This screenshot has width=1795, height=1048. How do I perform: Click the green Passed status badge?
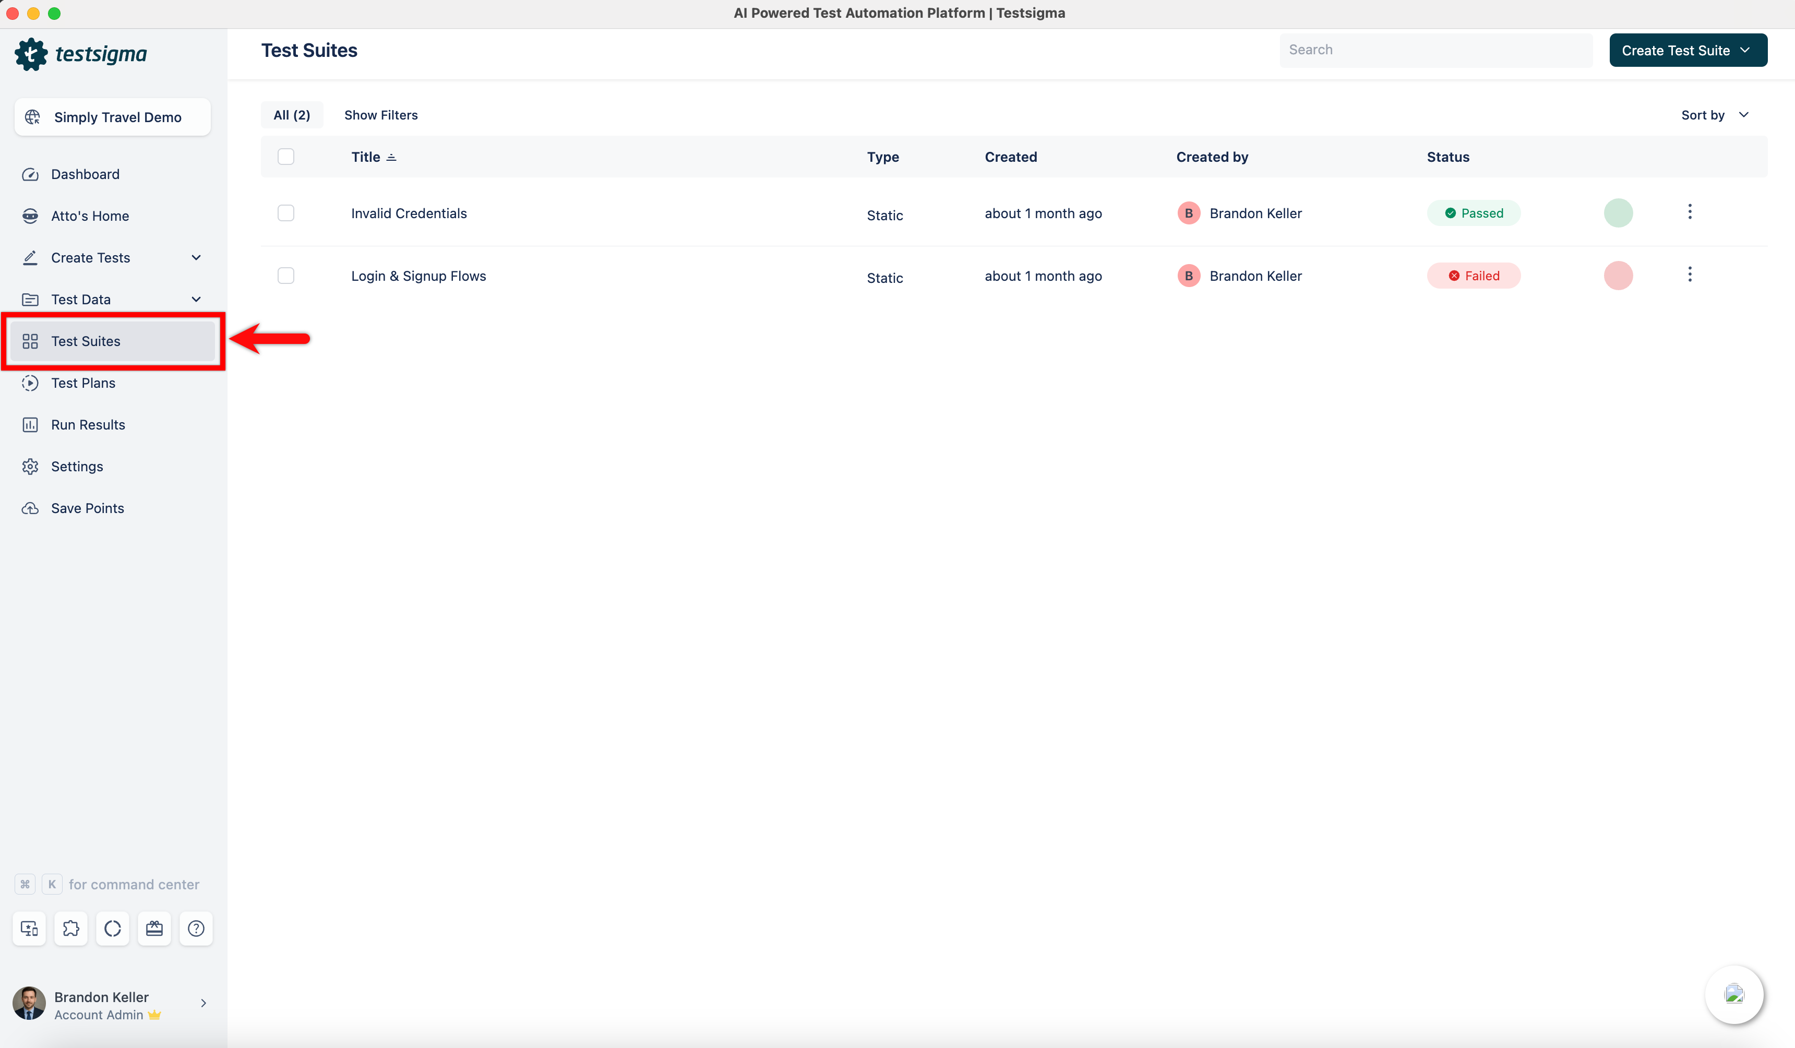(1474, 212)
